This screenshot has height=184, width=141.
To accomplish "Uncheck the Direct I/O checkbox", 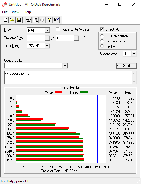I will pos(102,29).
